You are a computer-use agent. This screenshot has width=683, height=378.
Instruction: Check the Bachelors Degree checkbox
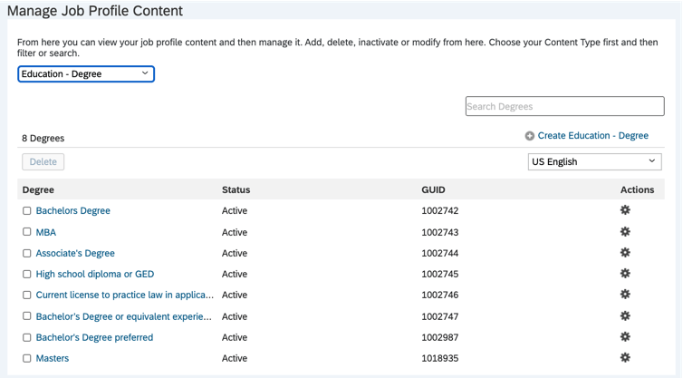[x=27, y=211]
